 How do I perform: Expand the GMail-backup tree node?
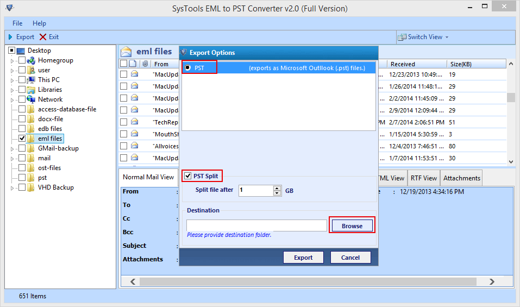pyautogui.click(x=12, y=149)
